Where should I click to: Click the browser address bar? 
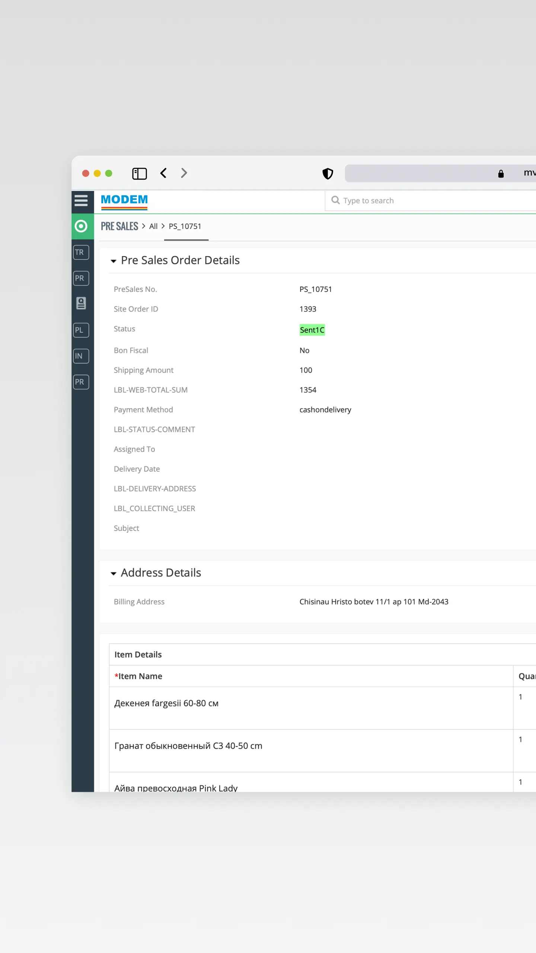(440, 173)
